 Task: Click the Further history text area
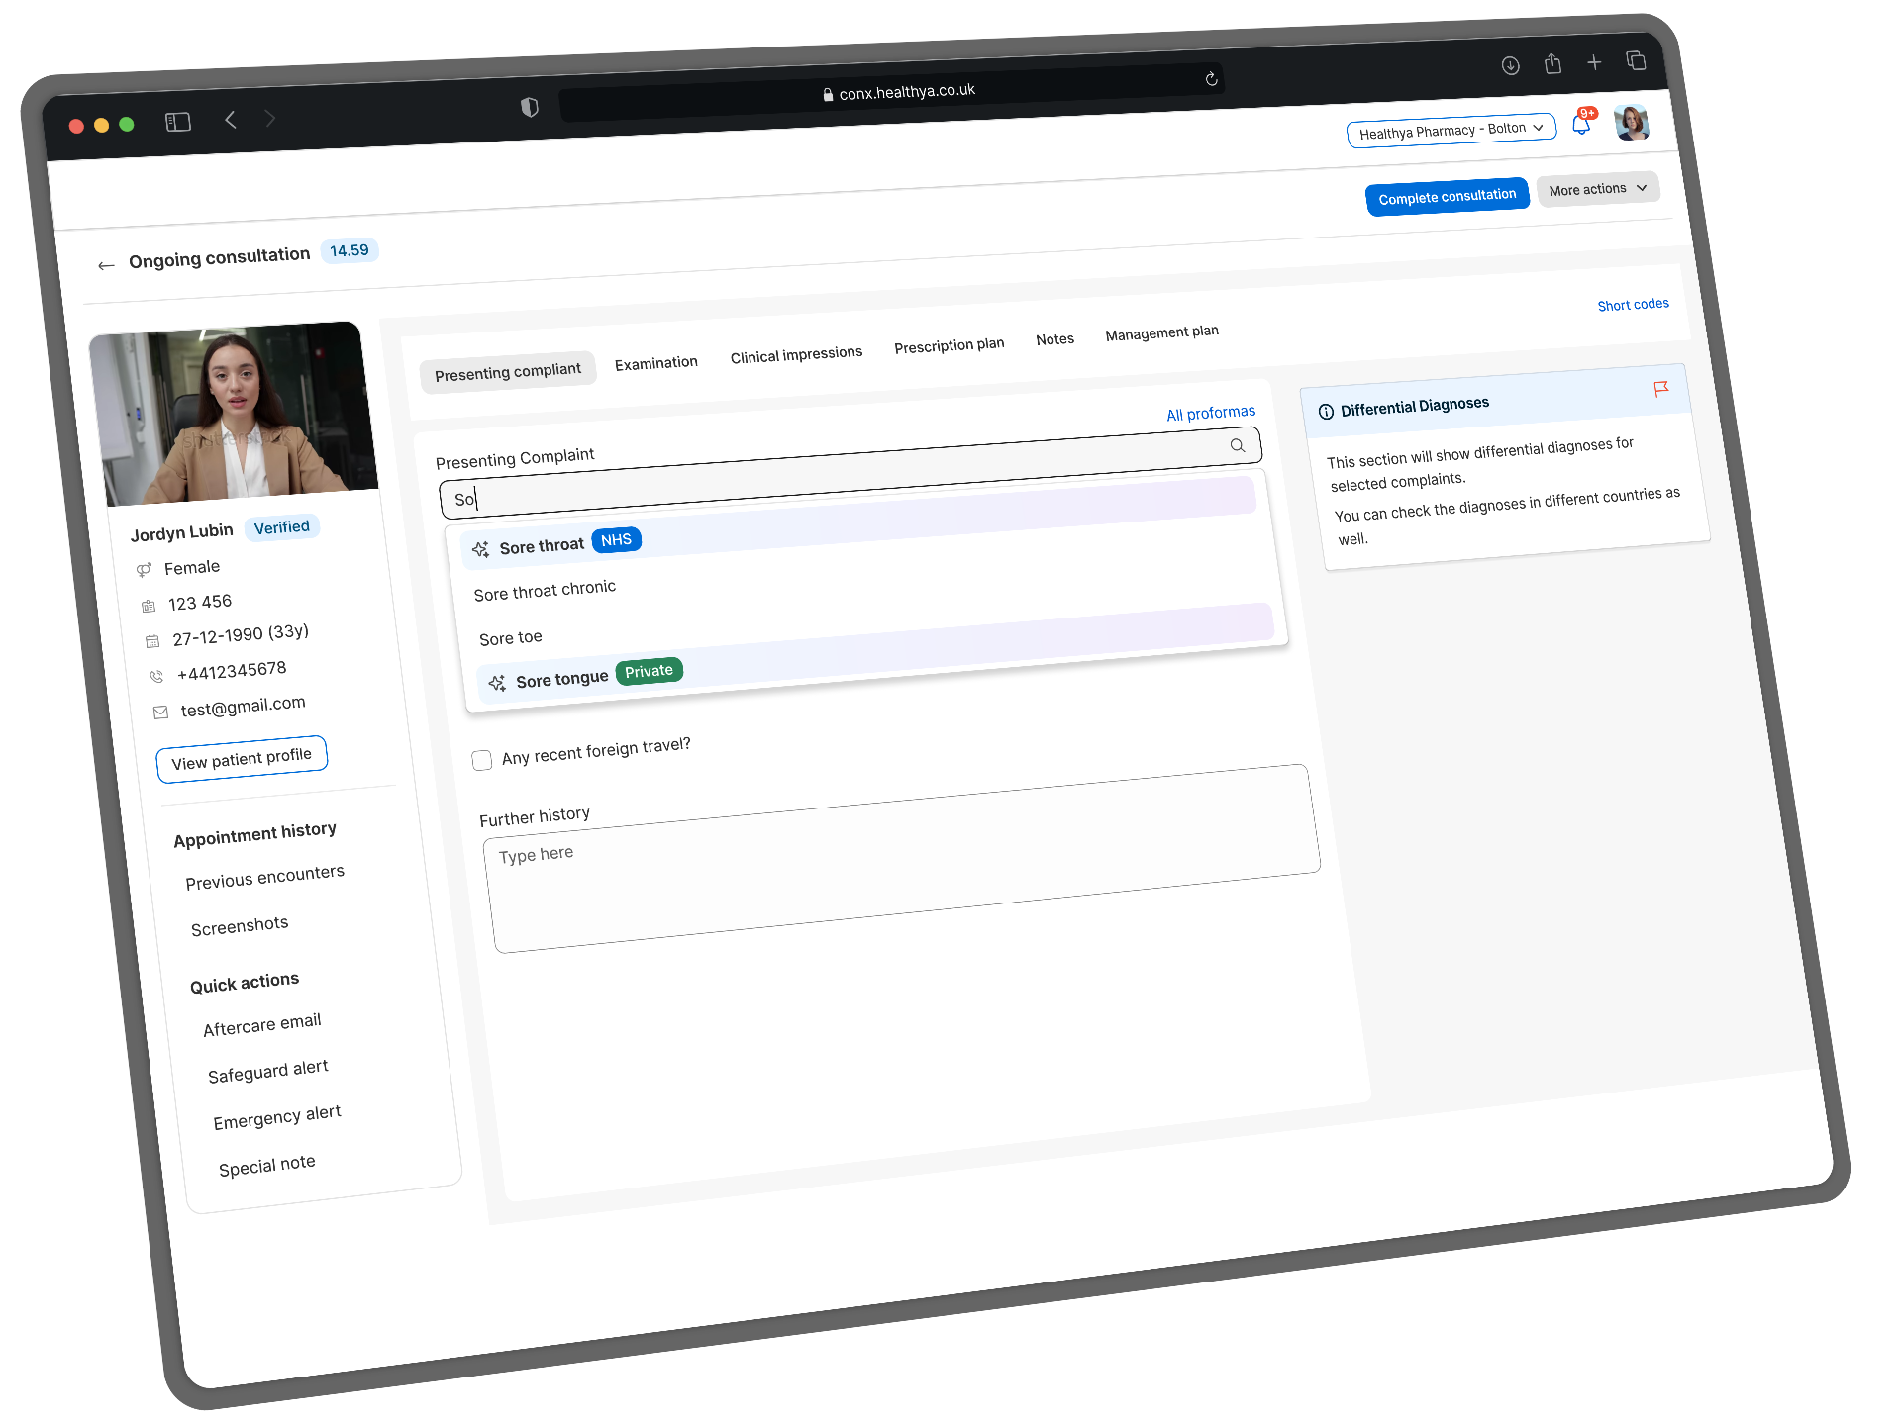(x=903, y=858)
